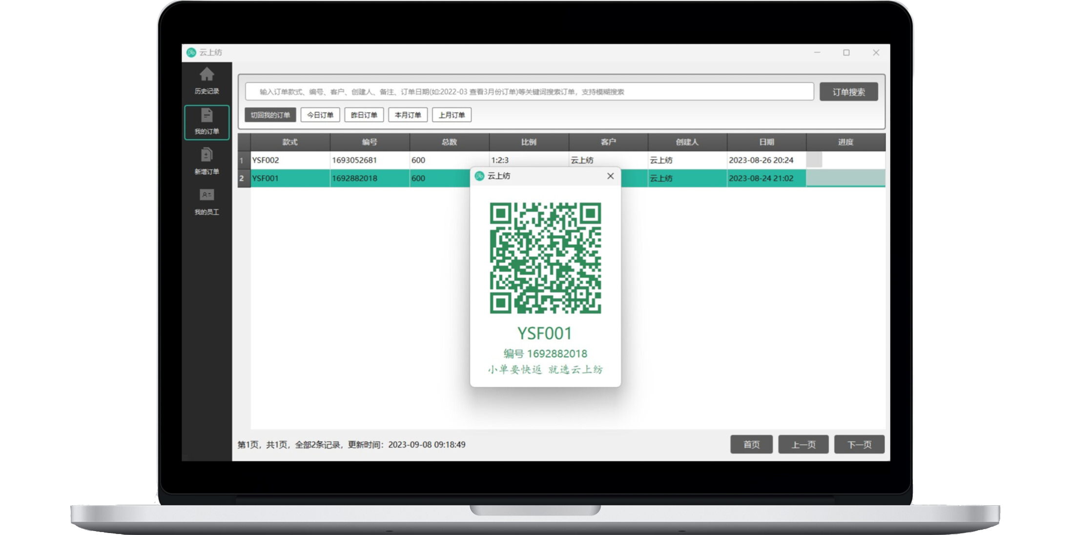This screenshot has height=535, width=1070.
Task: Close the QR code popup dialog
Action: (x=610, y=176)
